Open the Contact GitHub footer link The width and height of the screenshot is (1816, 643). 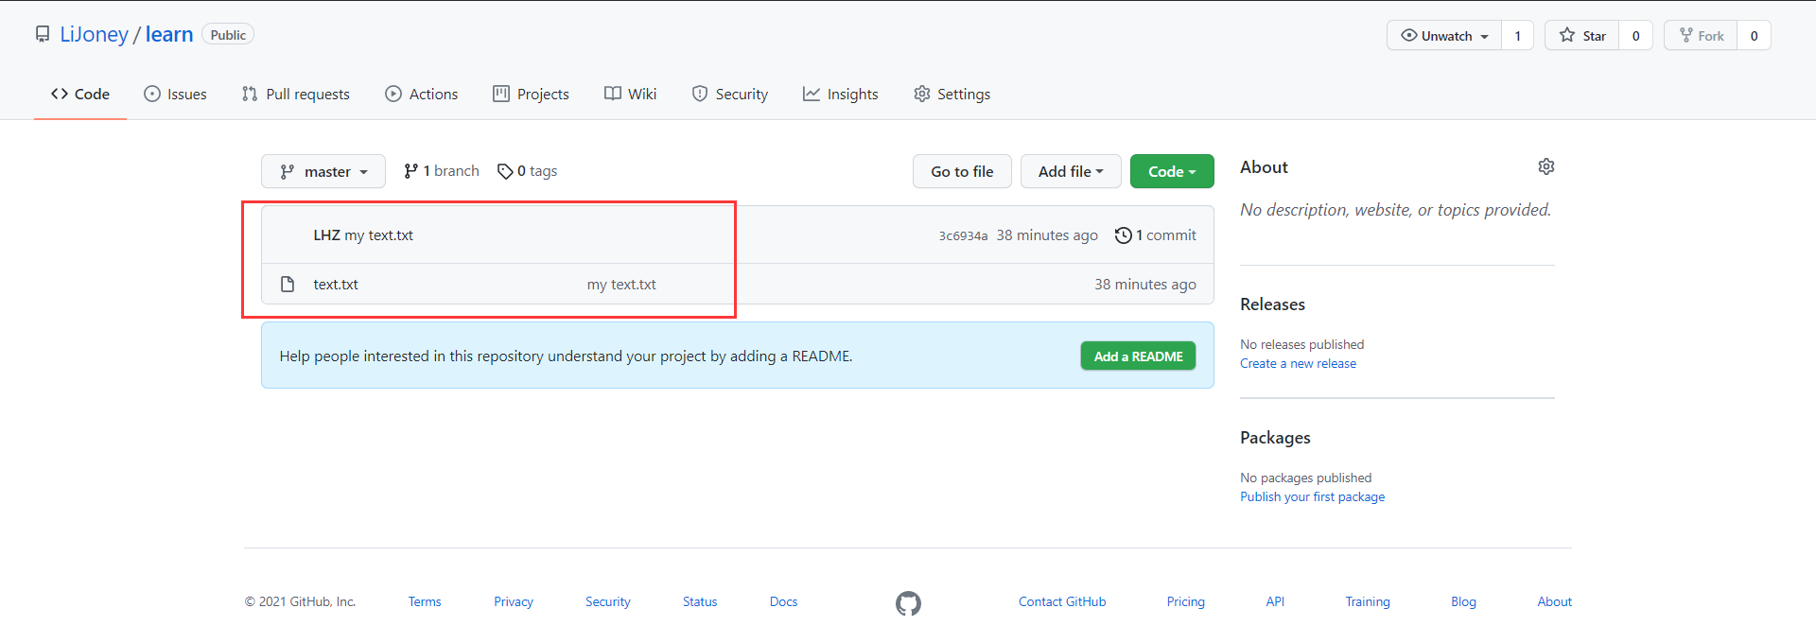click(1062, 602)
